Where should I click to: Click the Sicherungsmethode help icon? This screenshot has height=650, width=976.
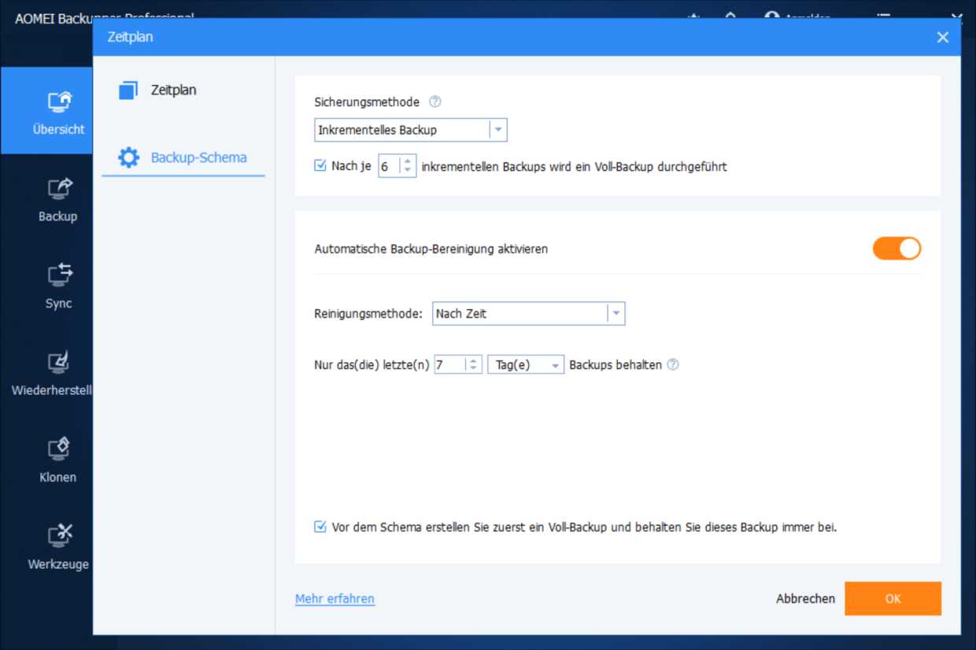click(x=436, y=102)
